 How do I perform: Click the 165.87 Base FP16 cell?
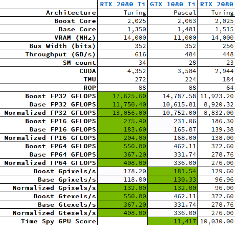173,129
